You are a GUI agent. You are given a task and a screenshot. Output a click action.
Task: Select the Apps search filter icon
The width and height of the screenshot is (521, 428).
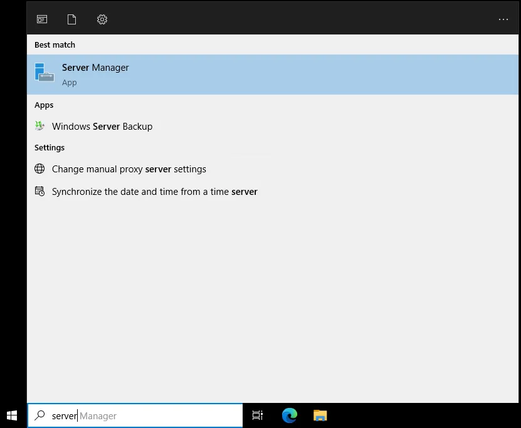[42, 19]
